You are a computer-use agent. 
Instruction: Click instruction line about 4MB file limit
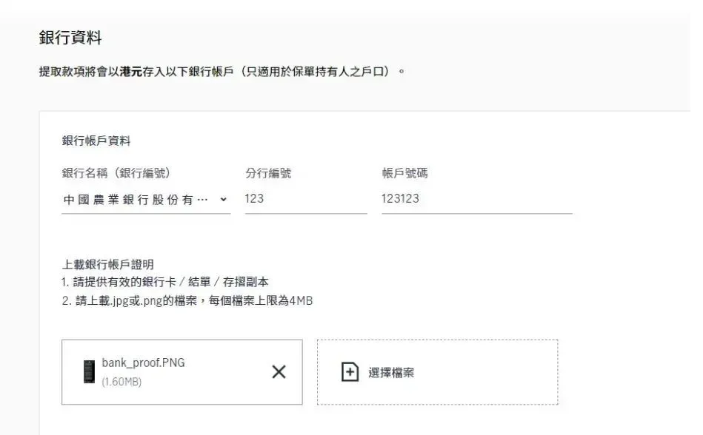187,301
